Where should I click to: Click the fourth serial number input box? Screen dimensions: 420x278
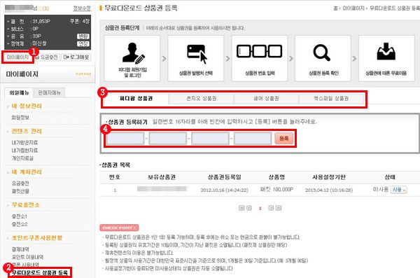(252, 139)
